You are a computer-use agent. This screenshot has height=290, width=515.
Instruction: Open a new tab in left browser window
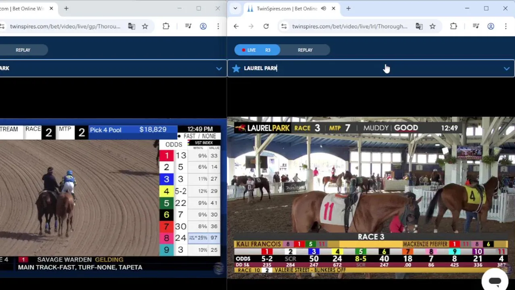66,8
